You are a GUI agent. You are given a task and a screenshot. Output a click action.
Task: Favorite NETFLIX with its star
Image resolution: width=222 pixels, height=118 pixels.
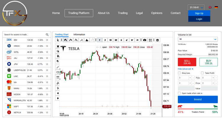tap(47, 112)
